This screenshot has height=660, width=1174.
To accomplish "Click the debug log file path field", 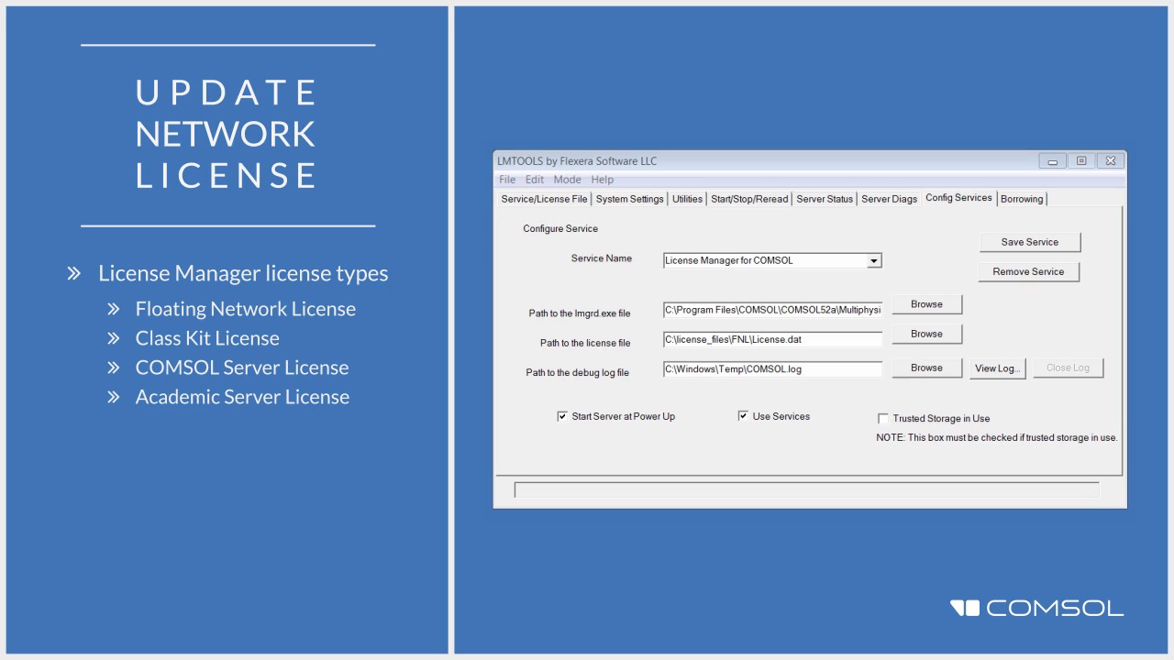I will (772, 369).
